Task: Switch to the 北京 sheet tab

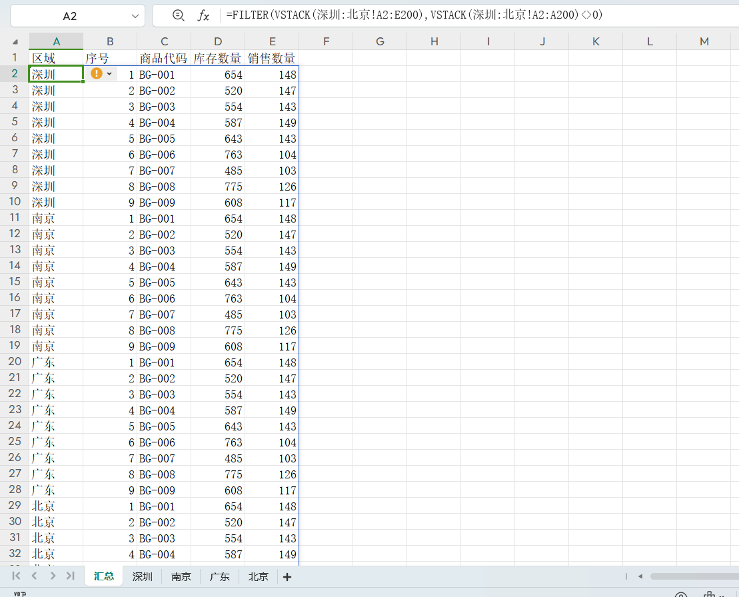Action: click(x=259, y=577)
